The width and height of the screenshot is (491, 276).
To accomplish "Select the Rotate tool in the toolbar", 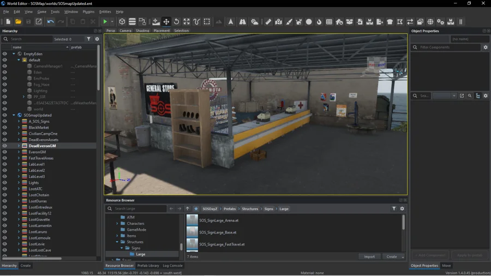I will [177, 22].
